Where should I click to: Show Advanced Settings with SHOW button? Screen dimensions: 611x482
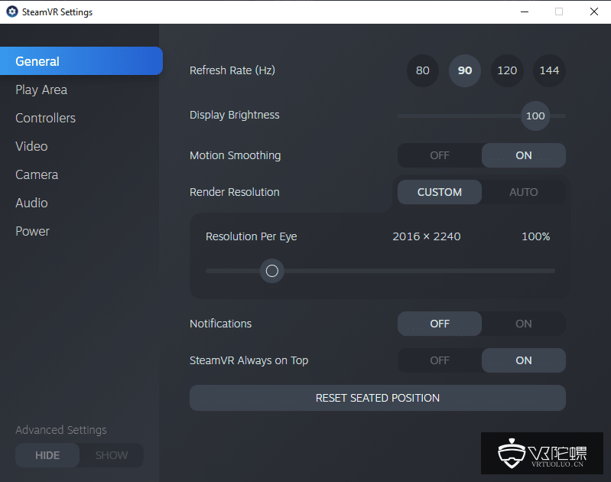112,455
